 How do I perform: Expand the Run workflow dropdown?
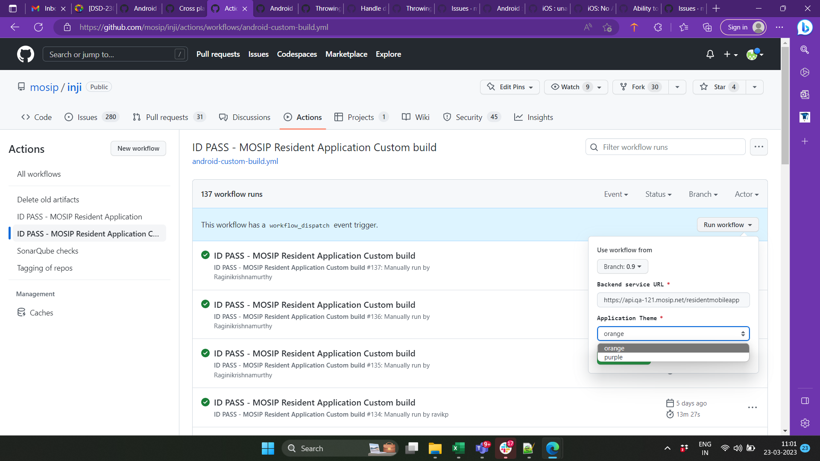tap(727, 225)
